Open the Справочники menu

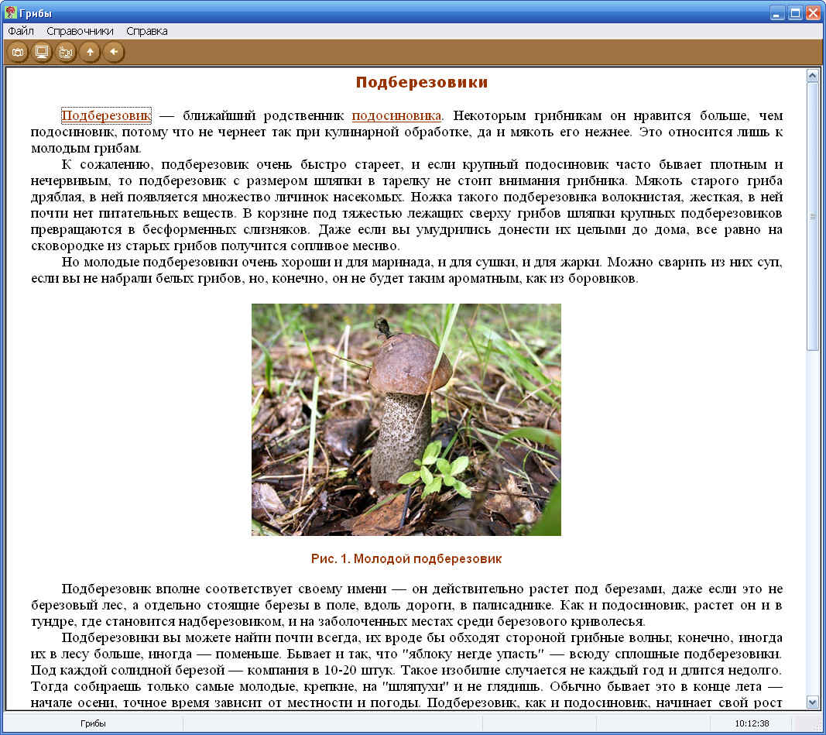[80, 31]
